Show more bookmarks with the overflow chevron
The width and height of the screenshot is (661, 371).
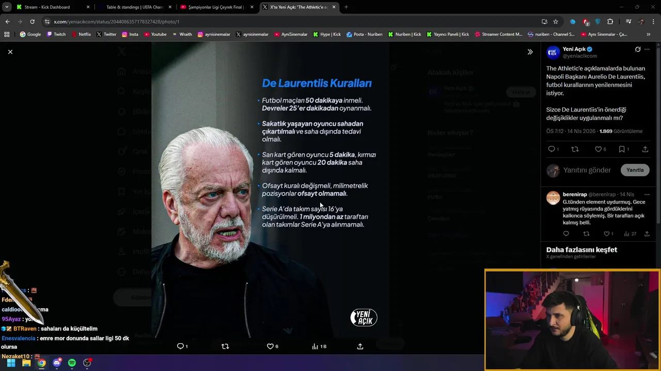tap(649, 35)
